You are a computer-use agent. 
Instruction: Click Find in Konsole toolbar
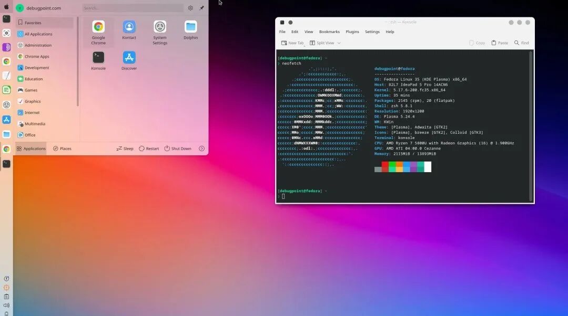pos(522,43)
